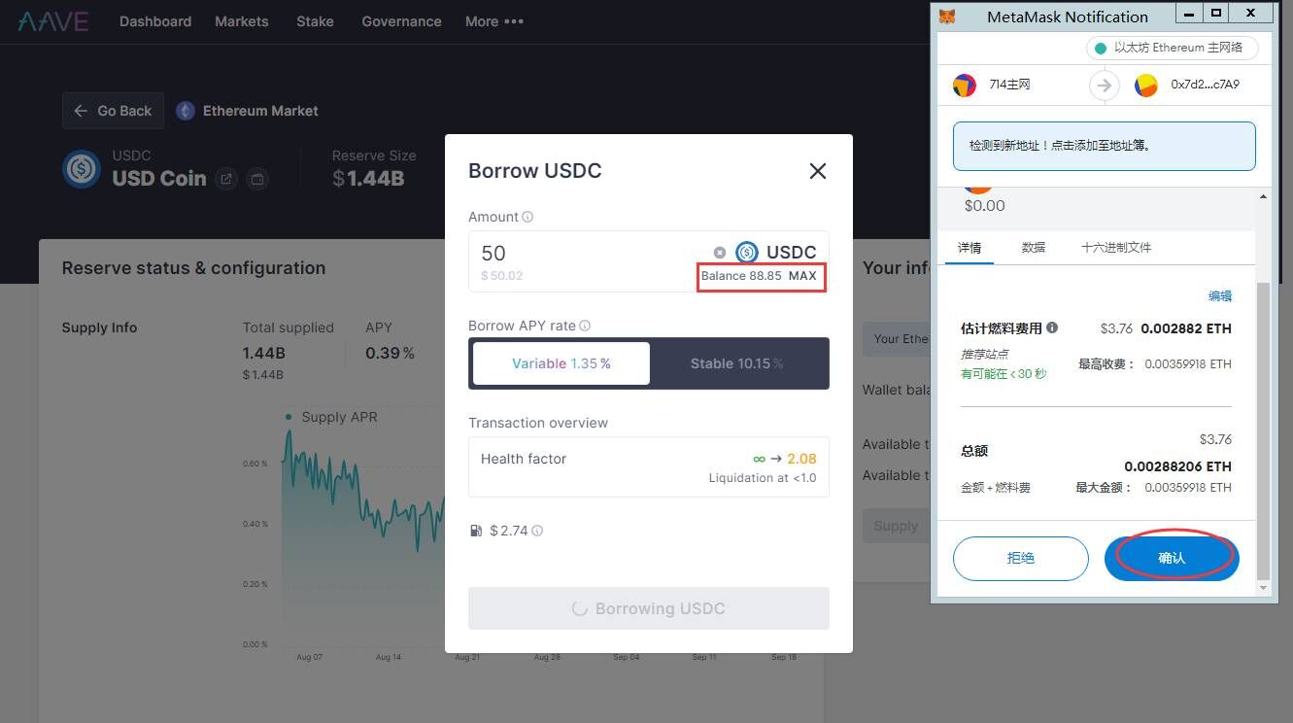Switch to the 十六进制文件 tab
Screen dimensions: 1293x723
1116,247
